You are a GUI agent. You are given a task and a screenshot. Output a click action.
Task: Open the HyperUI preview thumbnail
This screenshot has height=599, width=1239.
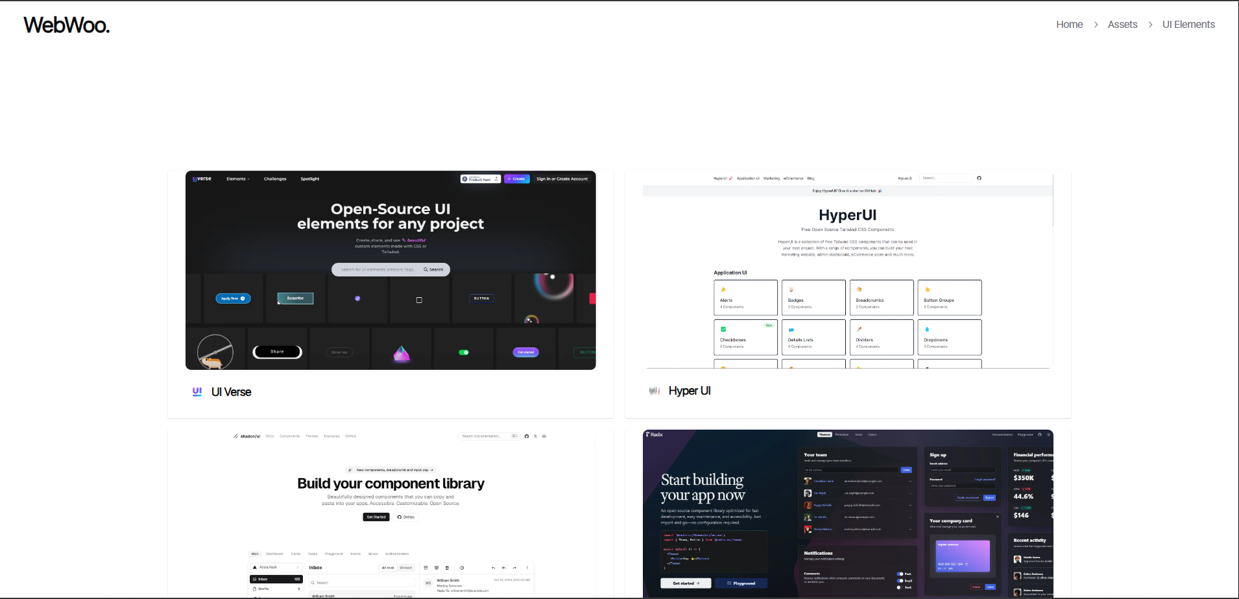pyautogui.click(x=848, y=270)
